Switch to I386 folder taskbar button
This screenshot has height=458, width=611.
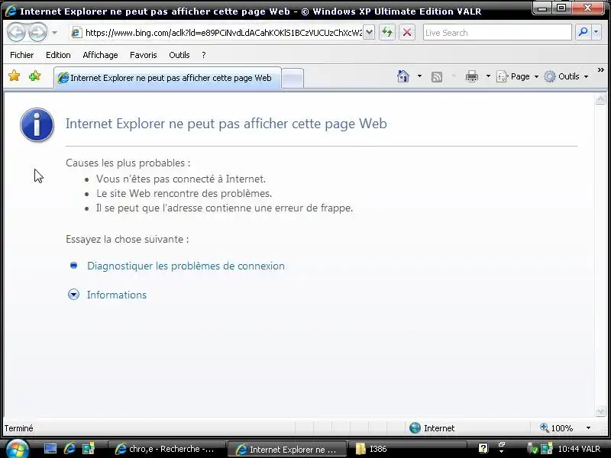[x=406, y=449]
